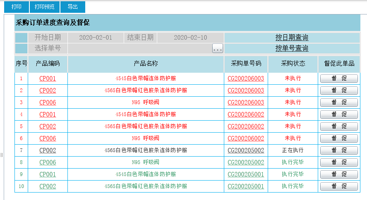Viewport: 367px width, 200px height.
Task: Open order CG200205002 in row 8
Action: (x=246, y=162)
